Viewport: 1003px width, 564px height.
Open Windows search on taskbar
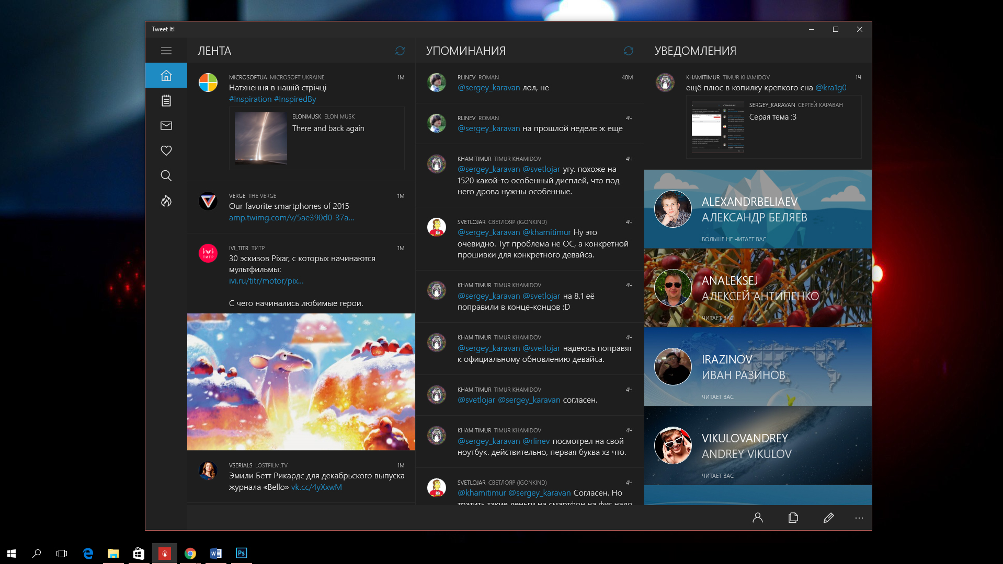point(37,553)
